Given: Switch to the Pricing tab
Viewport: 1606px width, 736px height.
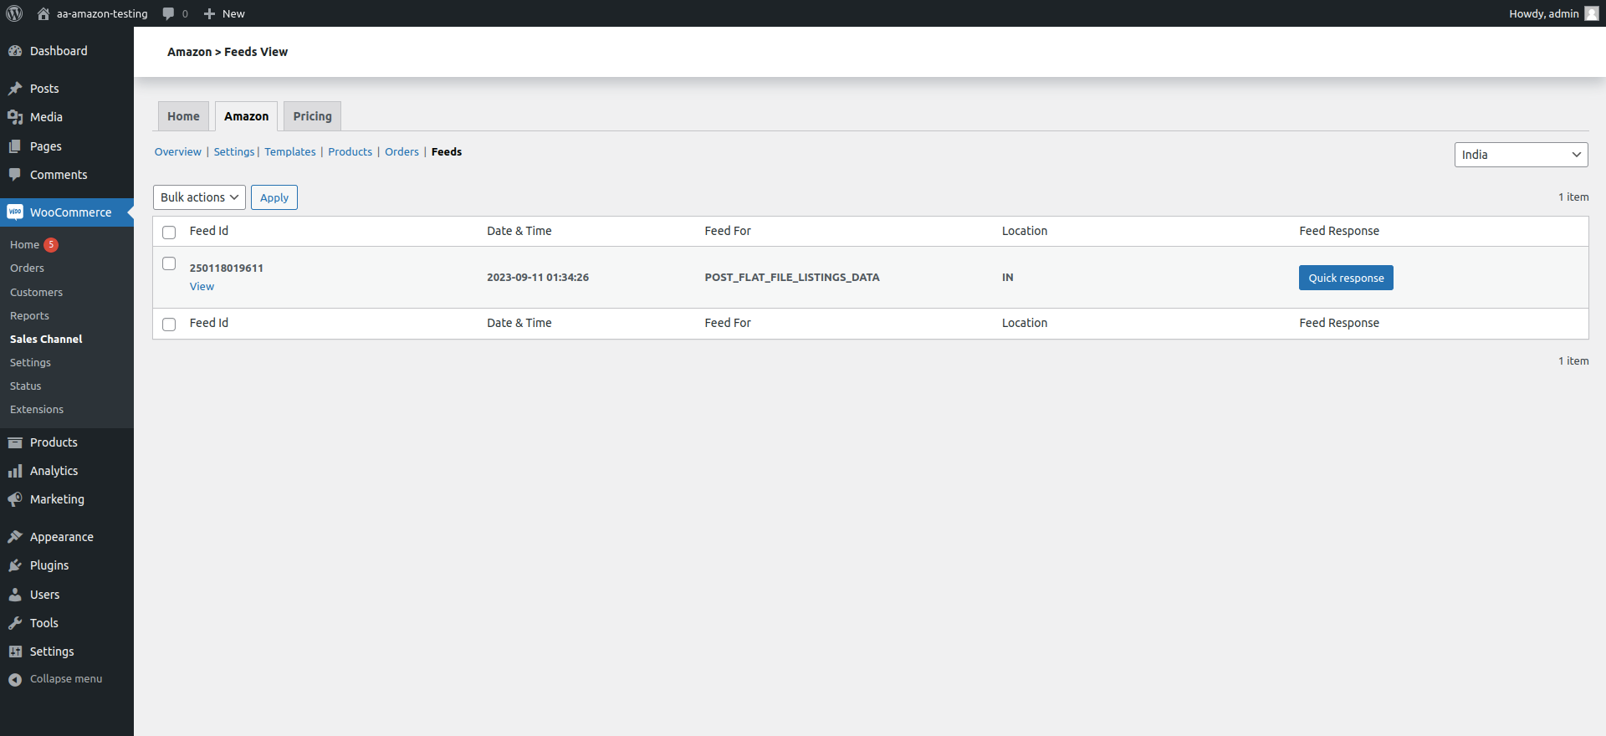Looking at the screenshot, I should click(312, 116).
